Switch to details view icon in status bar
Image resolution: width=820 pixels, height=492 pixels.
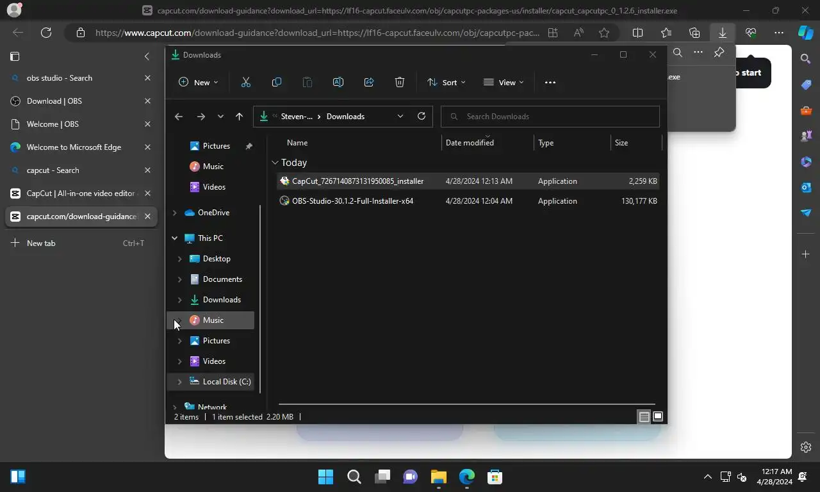(x=644, y=416)
